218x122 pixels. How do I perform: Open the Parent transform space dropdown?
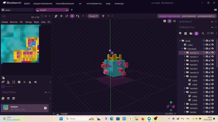93,16
